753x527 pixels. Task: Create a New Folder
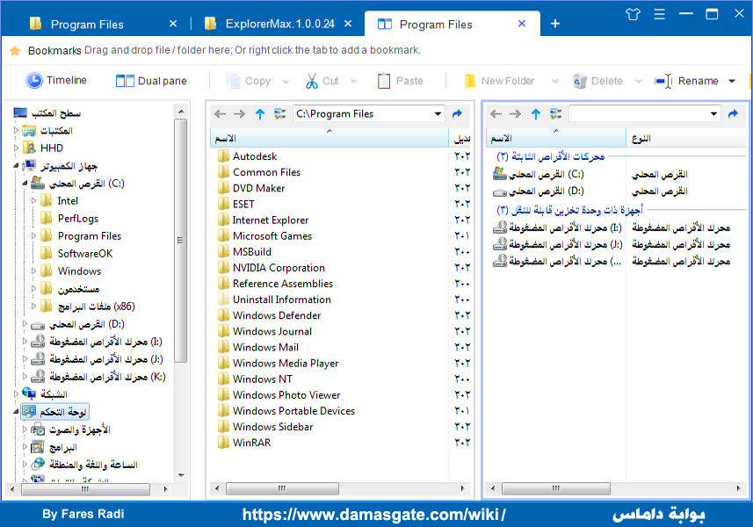tap(499, 81)
